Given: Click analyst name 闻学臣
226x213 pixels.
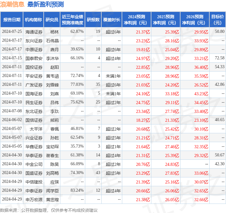Looking at the screenshot, I should coord(52,191).
